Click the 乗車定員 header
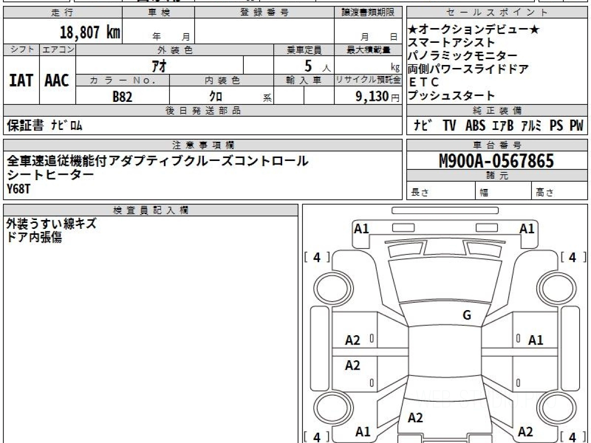 tap(304, 50)
